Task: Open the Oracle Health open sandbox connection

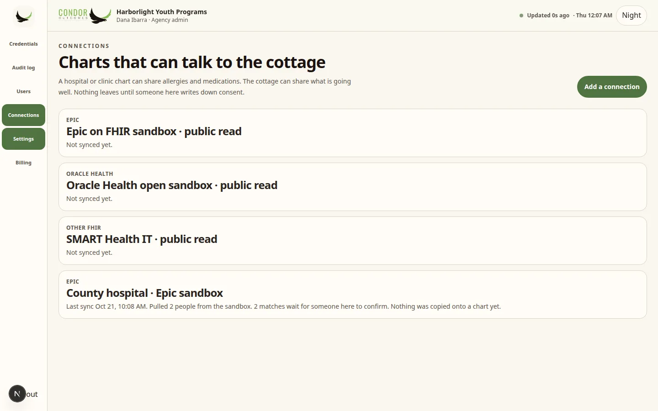Action: 353,187
